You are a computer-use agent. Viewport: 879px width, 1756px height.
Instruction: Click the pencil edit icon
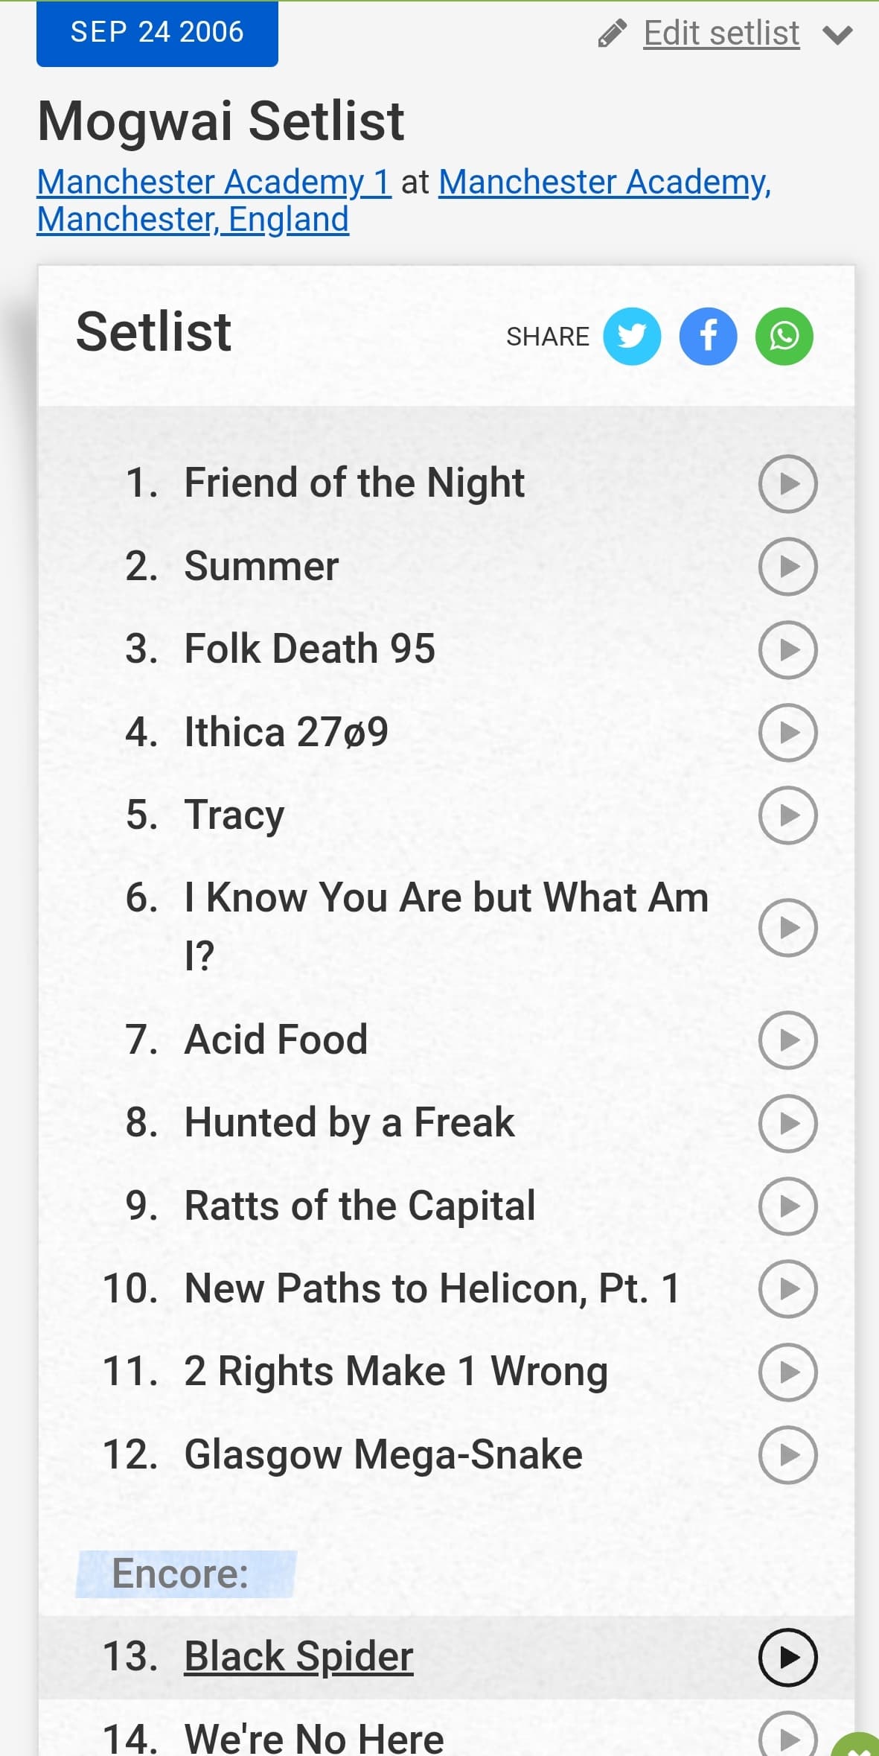[x=613, y=34]
